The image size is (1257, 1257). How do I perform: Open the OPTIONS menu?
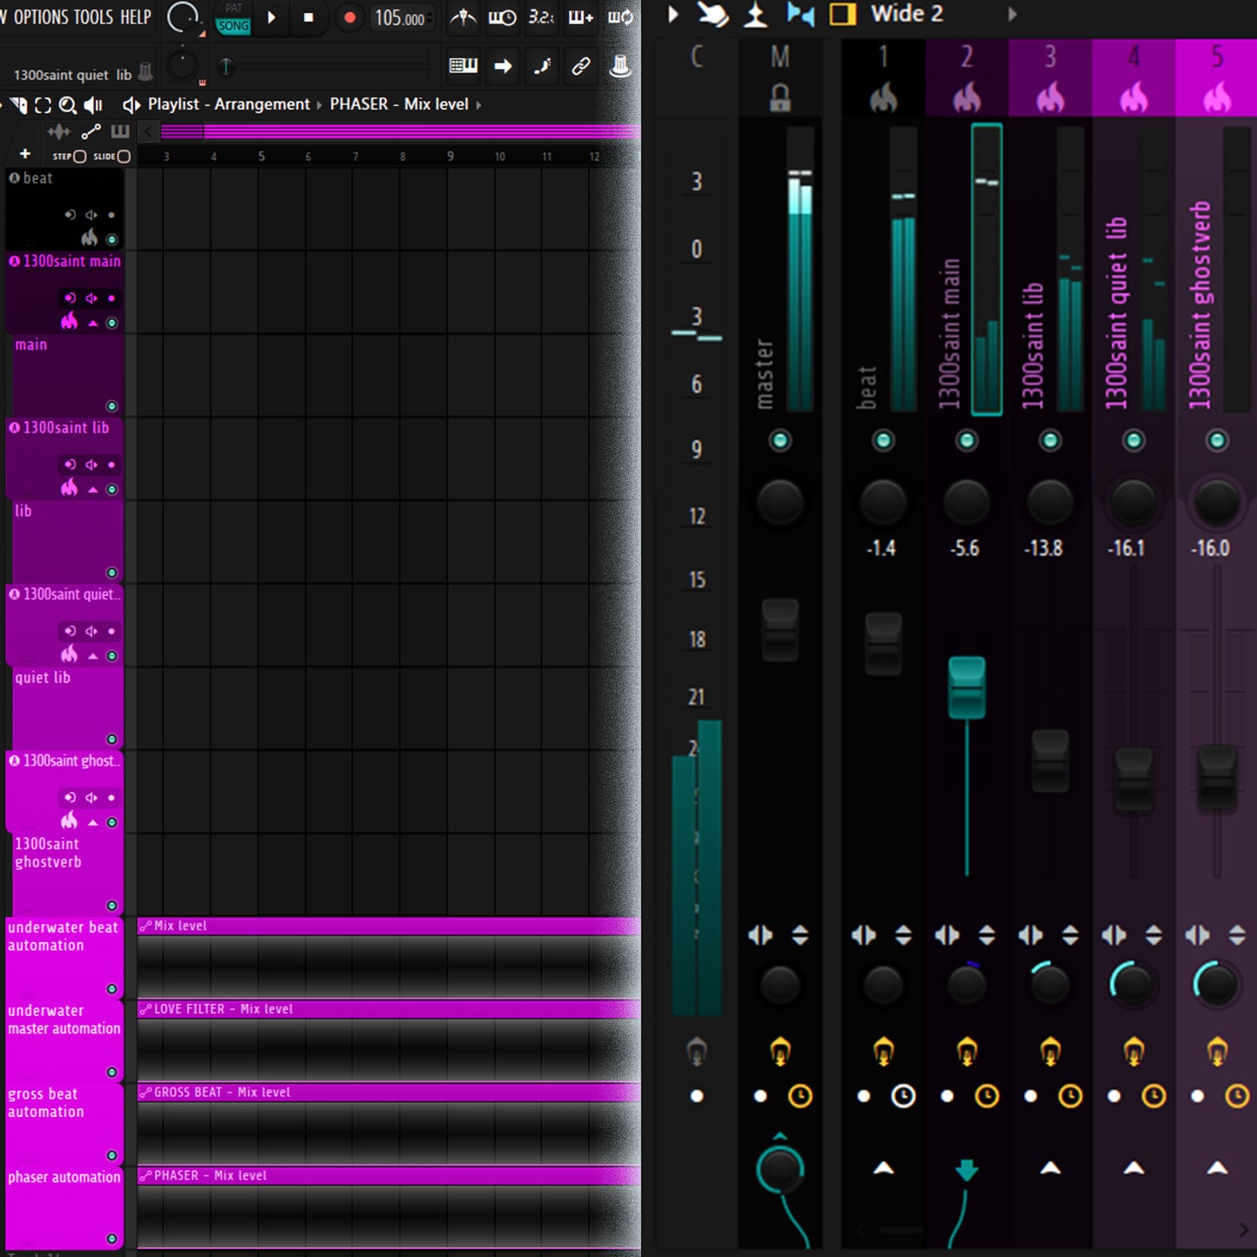pyautogui.click(x=40, y=17)
